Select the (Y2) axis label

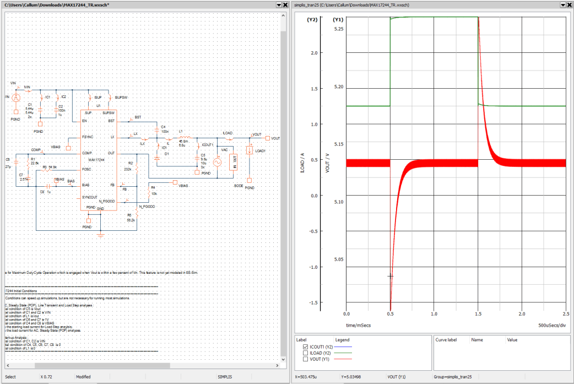(x=312, y=20)
